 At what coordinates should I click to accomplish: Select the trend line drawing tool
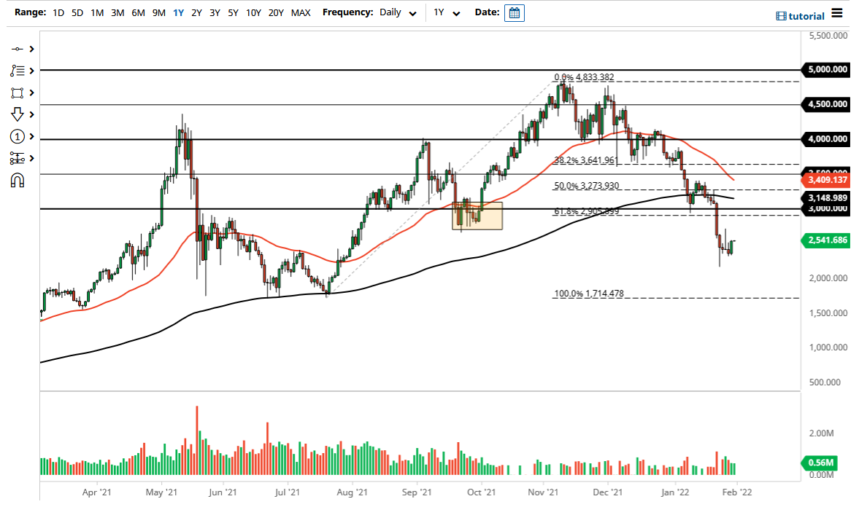[18, 49]
